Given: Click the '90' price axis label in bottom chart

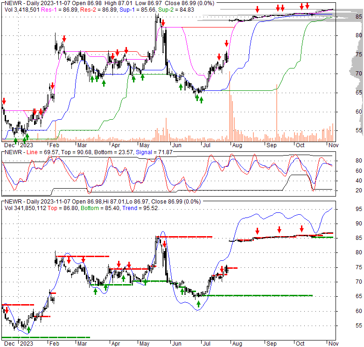Looking at the screenshot, I should tap(359, 224).
